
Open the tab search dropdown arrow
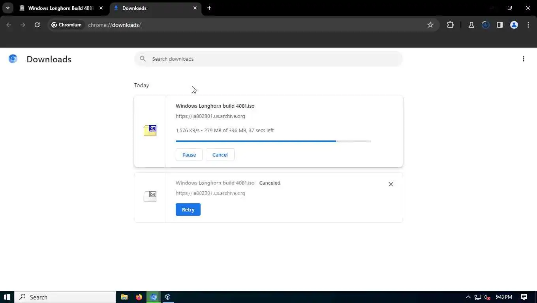[x=8, y=8]
